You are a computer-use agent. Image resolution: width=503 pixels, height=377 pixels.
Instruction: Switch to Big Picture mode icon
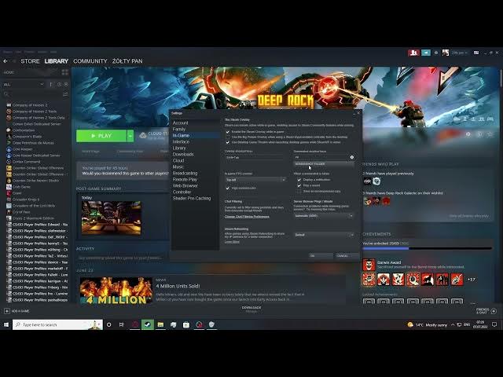tap(476, 53)
